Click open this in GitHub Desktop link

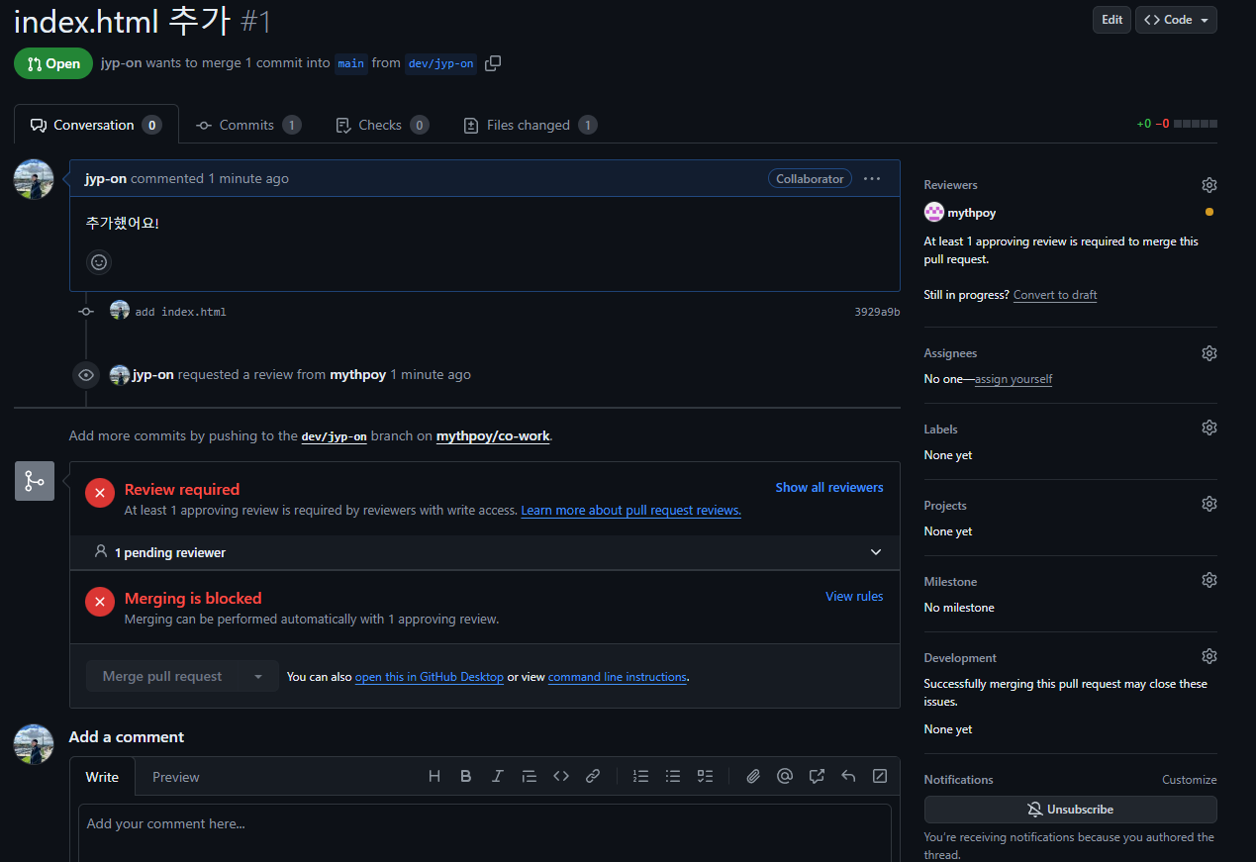click(x=430, y=677)
